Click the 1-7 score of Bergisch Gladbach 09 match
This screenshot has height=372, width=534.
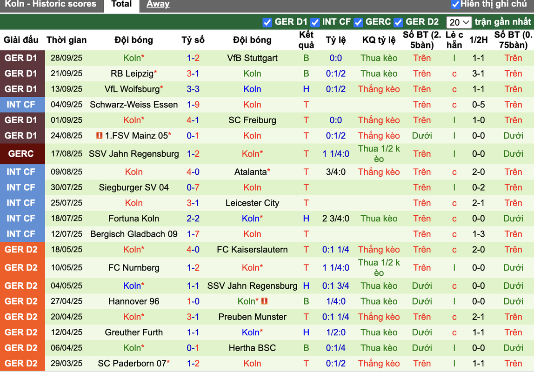pyautogui.click(x=193, y=234)
